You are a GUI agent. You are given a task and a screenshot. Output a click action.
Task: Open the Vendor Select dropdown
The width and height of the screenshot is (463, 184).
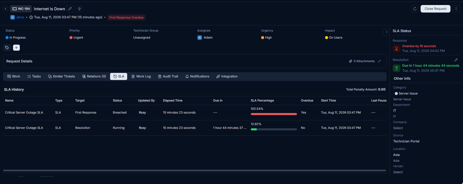point(398,172)
